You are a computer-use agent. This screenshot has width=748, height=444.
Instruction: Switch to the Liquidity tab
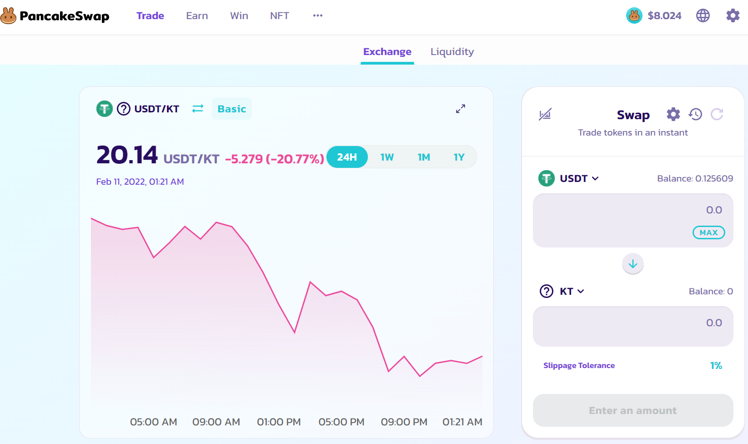coord(452,52)
